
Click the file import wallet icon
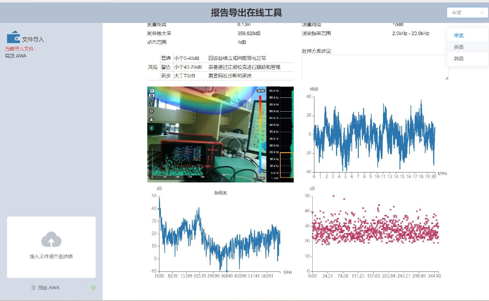[x=13, y=37]
